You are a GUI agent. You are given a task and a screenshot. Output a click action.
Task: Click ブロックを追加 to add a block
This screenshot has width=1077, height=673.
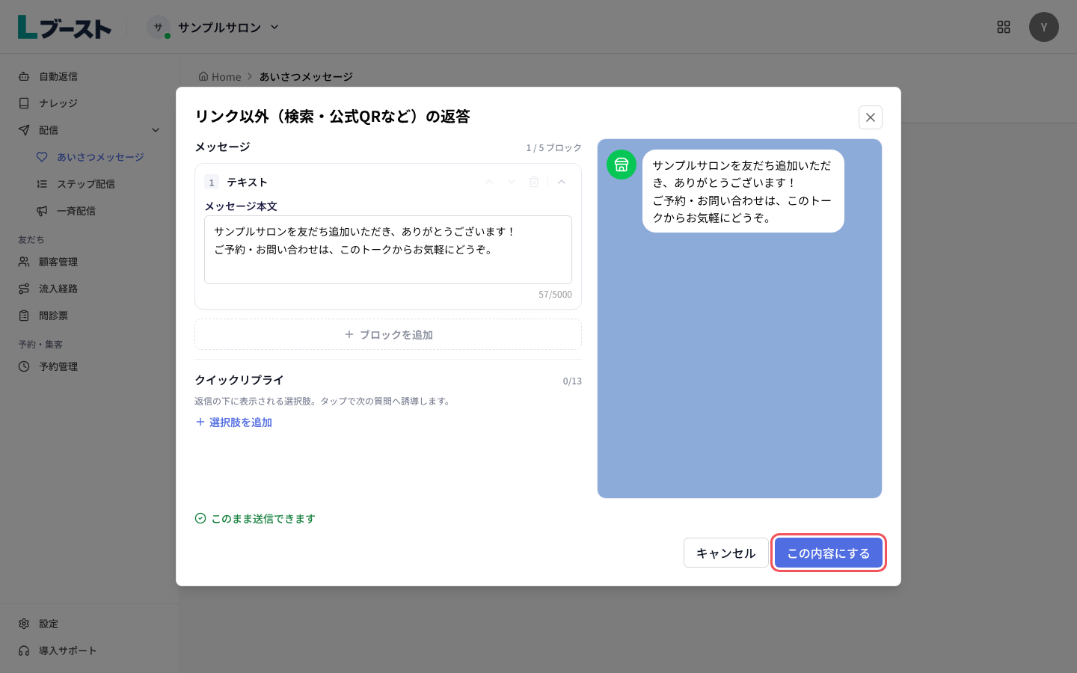388,334
